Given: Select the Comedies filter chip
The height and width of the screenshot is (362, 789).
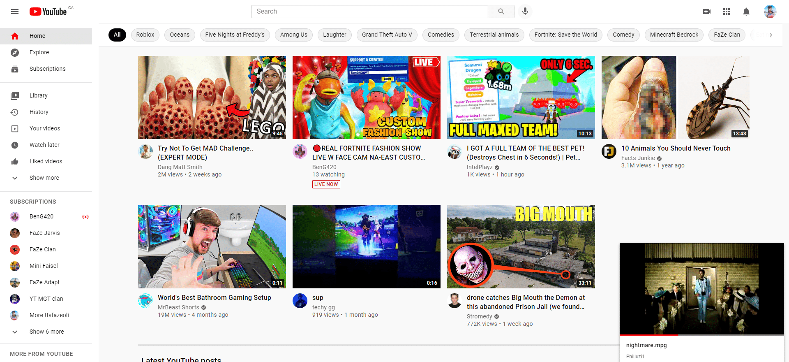Looking at the screenshot, I should (x=441, y=35).
